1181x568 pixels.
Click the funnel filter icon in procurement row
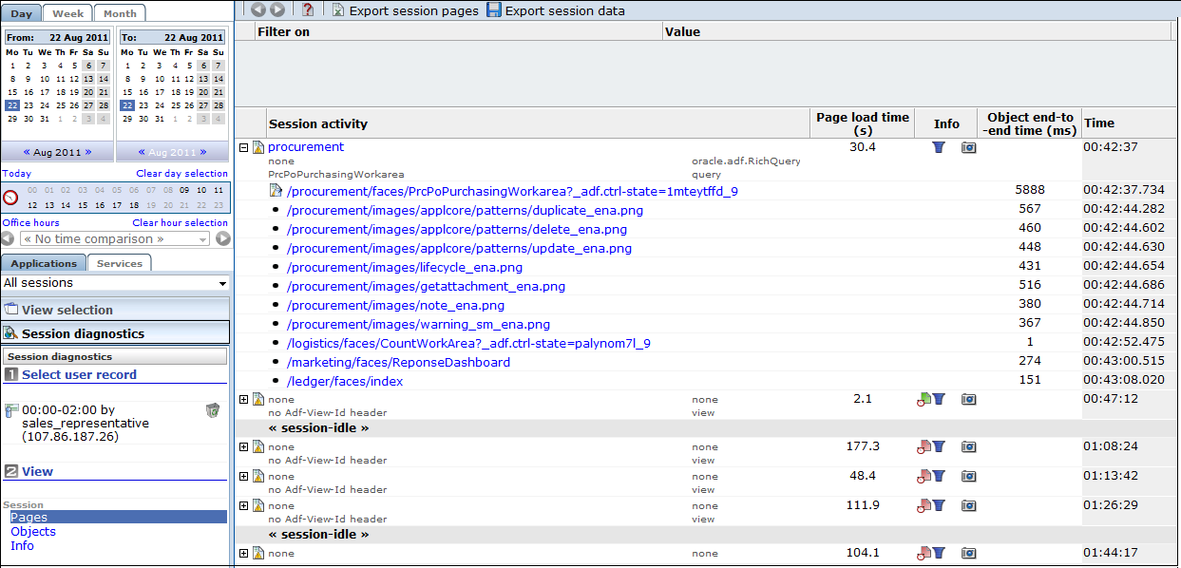(x=939, y=147)
